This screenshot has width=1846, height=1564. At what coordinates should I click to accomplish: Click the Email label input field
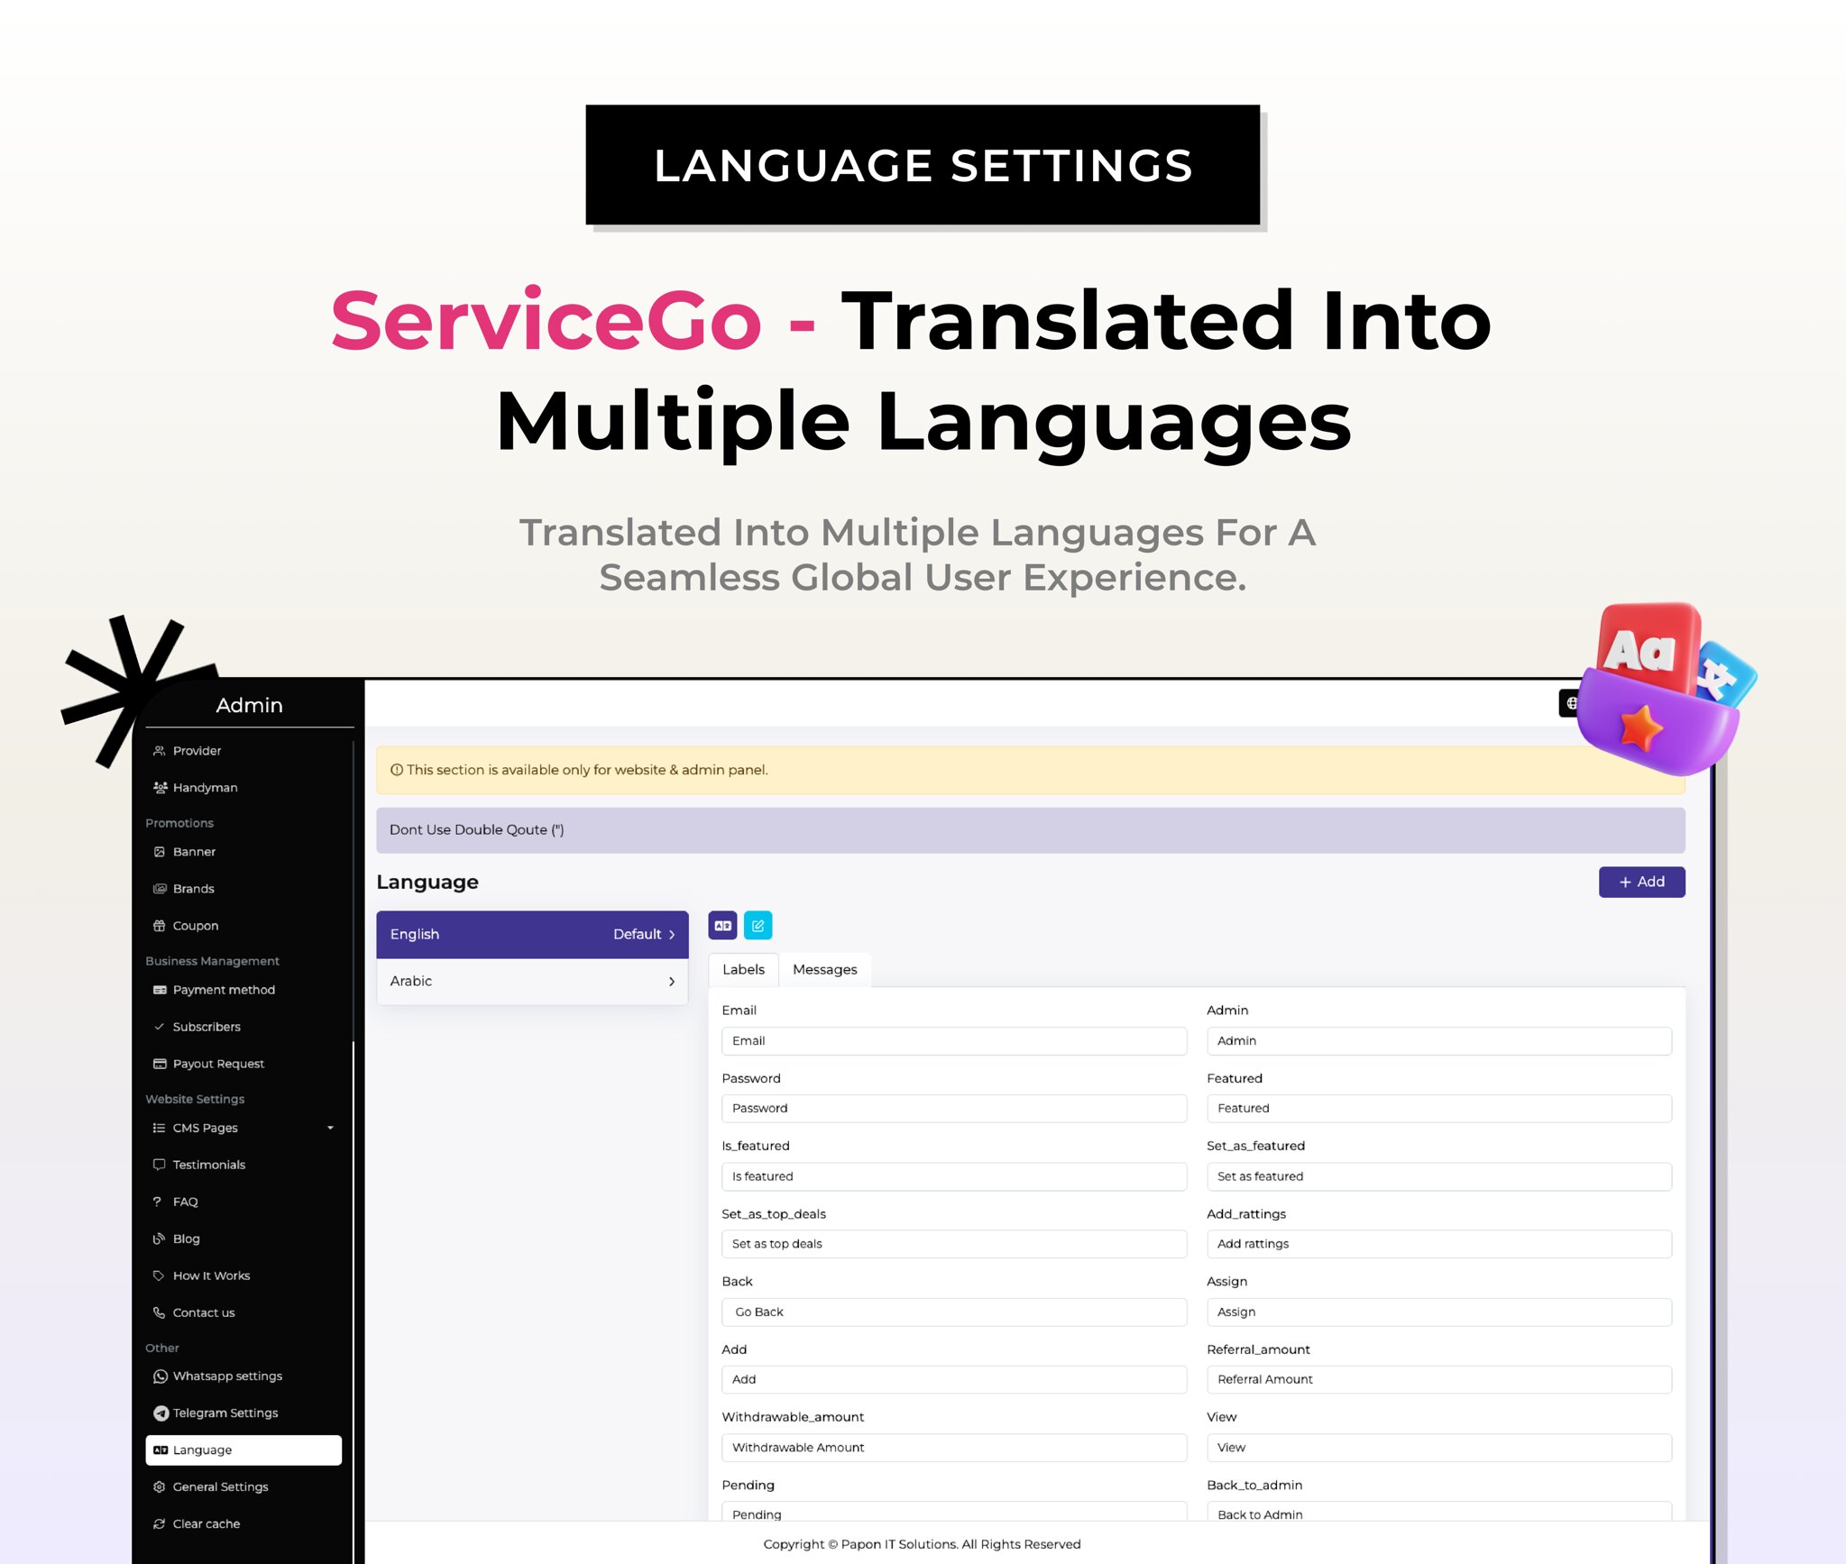[954, 1041]
